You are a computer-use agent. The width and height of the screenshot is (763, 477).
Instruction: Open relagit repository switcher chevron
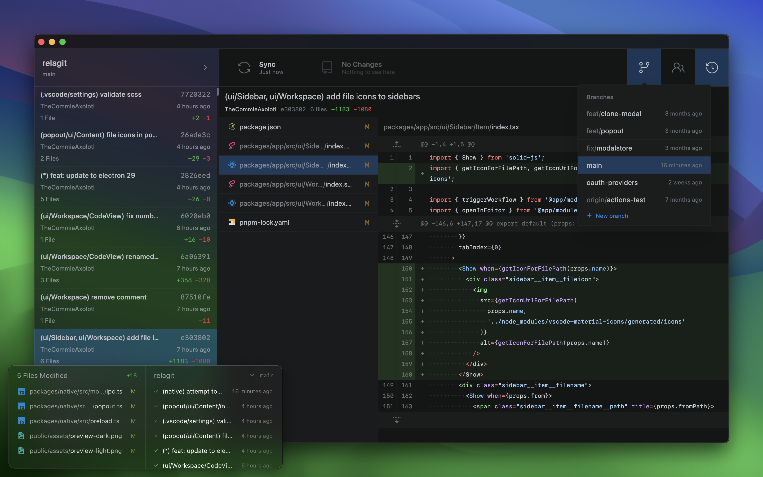point(206,68)
